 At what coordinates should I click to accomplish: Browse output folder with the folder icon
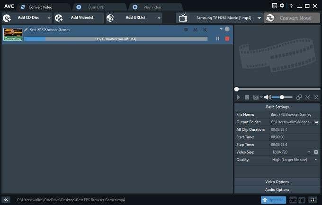(316, 122)
